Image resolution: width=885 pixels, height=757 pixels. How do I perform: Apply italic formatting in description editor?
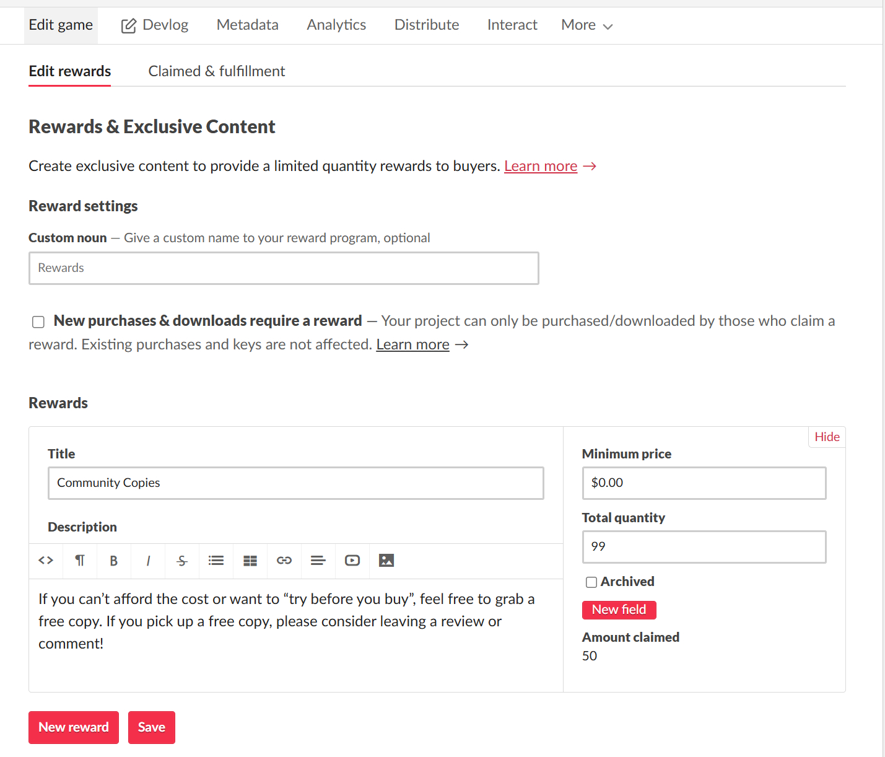(148, 561)
